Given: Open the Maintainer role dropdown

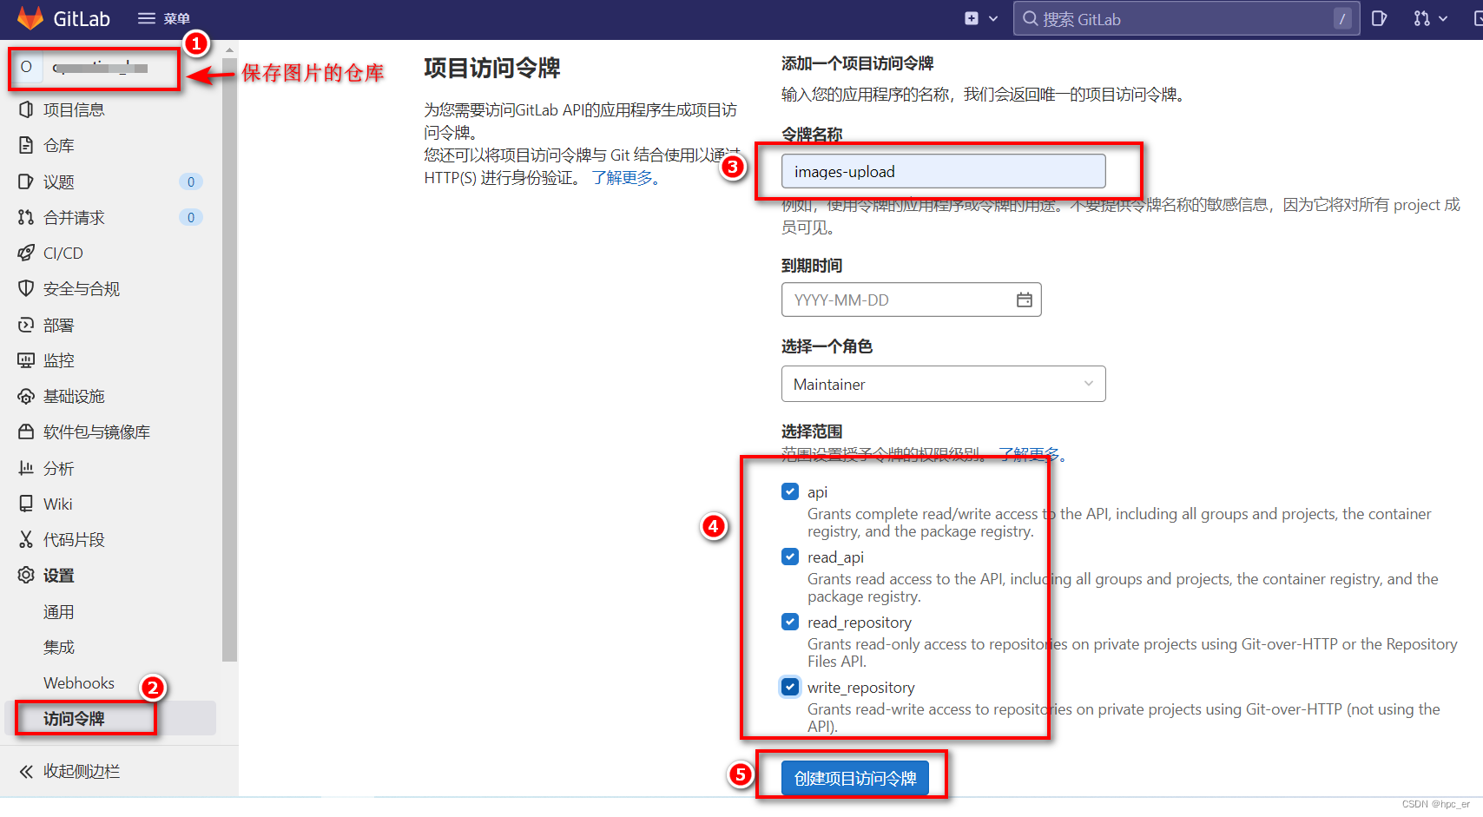Looking at the screenshot, I should point(943,384).
